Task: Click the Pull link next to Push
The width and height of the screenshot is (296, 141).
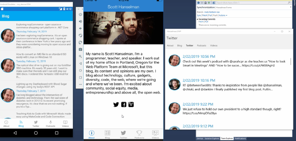Action: pyautogui.click(x=210, y=15)
